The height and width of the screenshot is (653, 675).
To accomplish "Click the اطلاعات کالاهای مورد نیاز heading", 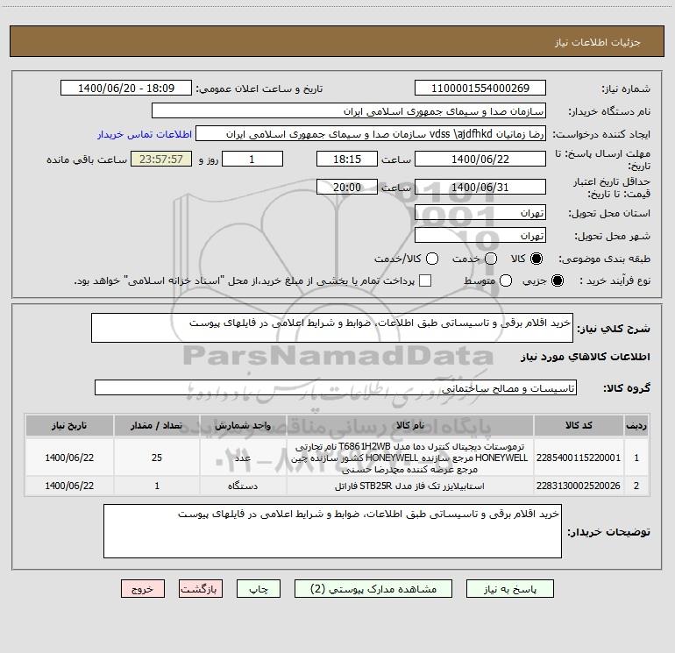I will click(585, 357).
